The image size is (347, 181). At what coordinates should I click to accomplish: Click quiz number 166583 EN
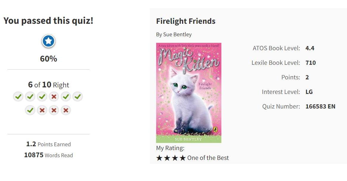[320, 106]
